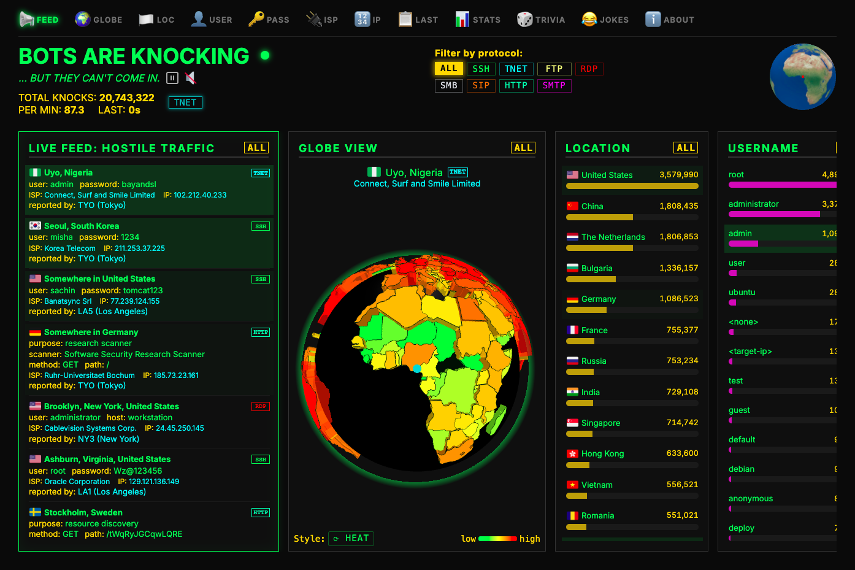855x570 pixels.
Task: View the STATS chart page
Action: coord(478,20)
